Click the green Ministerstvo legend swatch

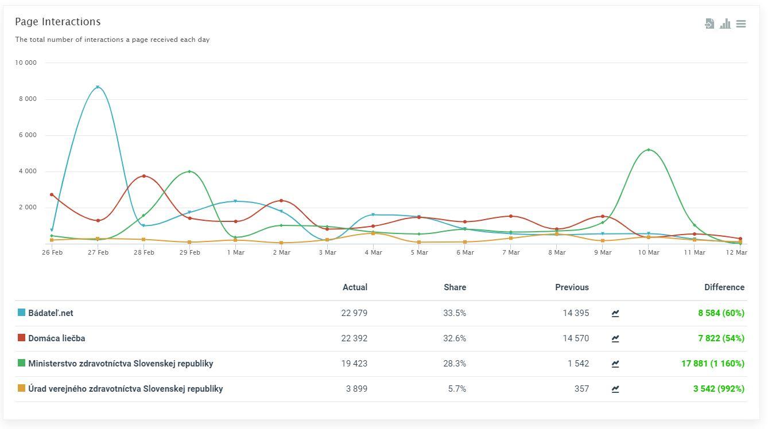(22, 363)
